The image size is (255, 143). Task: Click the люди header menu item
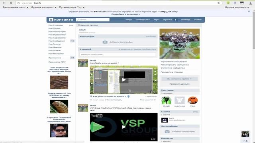tap(129, 19)
